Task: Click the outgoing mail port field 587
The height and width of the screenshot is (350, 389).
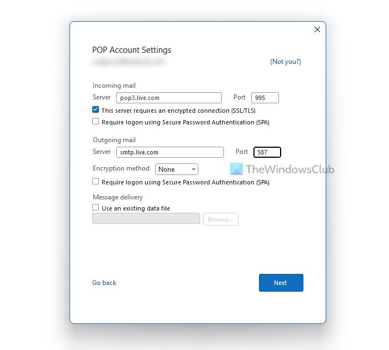Action: point(267,152)
